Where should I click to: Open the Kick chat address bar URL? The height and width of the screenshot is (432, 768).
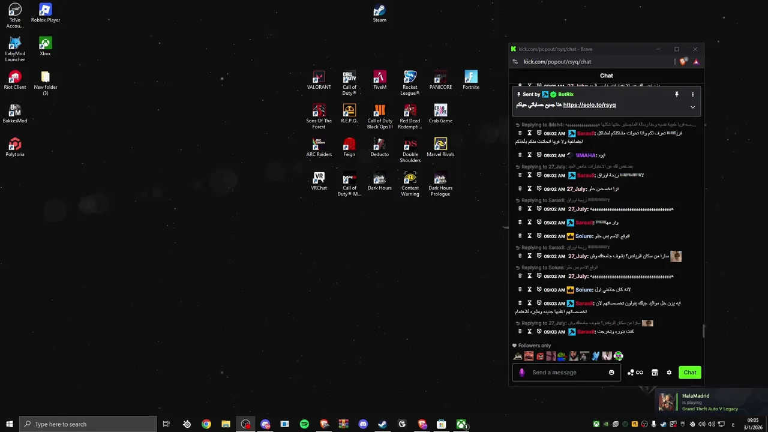(x=557, y=61)
